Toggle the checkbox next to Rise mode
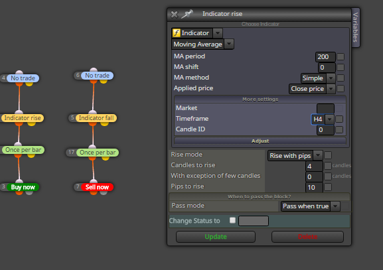383x270 pixels. tap(328, 155)
